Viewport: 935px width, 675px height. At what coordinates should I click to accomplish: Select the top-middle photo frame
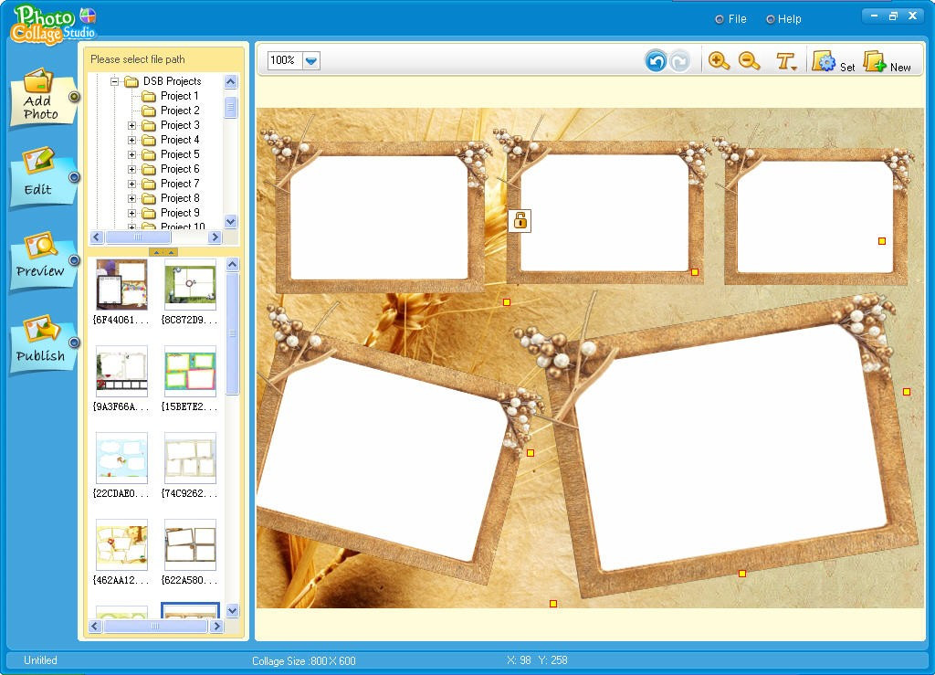[604, 214]
